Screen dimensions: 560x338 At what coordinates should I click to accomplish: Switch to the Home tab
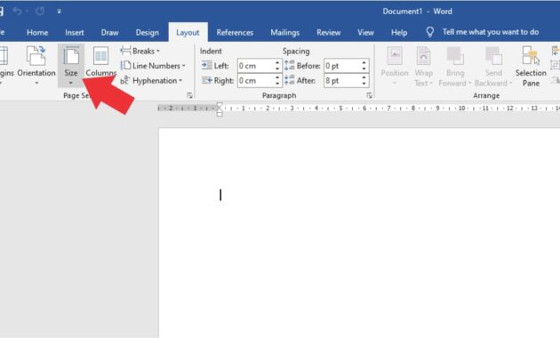37,33
